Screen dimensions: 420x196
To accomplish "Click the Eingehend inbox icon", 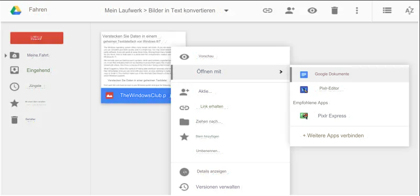I will (15, 70).
